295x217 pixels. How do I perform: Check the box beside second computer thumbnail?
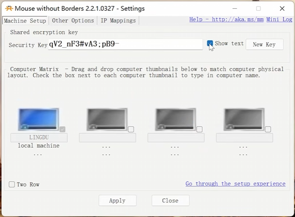131,130
